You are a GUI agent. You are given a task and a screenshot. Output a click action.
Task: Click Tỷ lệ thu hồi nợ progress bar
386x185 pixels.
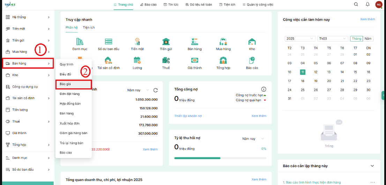click(220, 158)
